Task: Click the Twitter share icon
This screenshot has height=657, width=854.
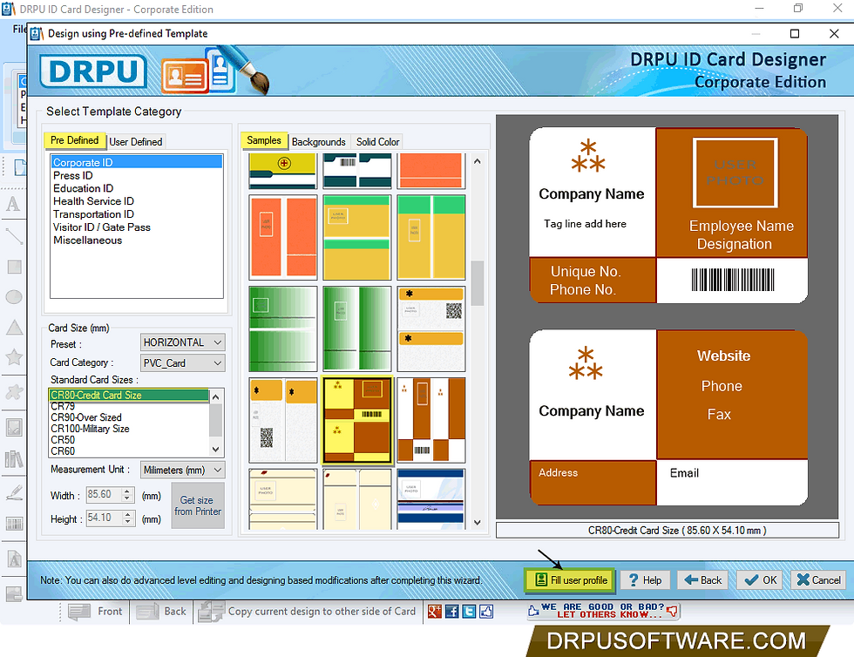Action: pyautogui.click(x=469, y=611)
